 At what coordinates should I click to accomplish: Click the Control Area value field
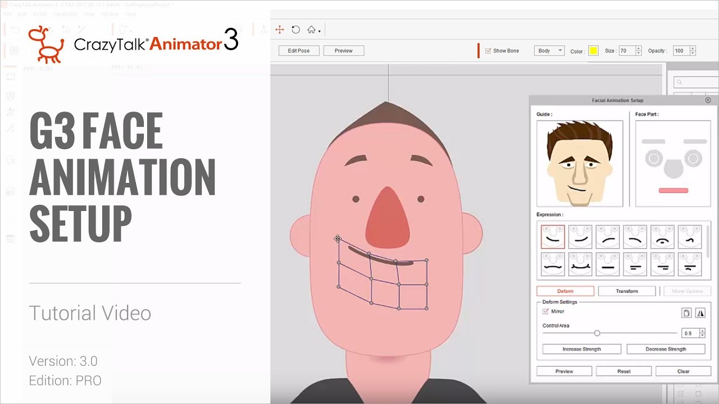click(x=690, y=333)
